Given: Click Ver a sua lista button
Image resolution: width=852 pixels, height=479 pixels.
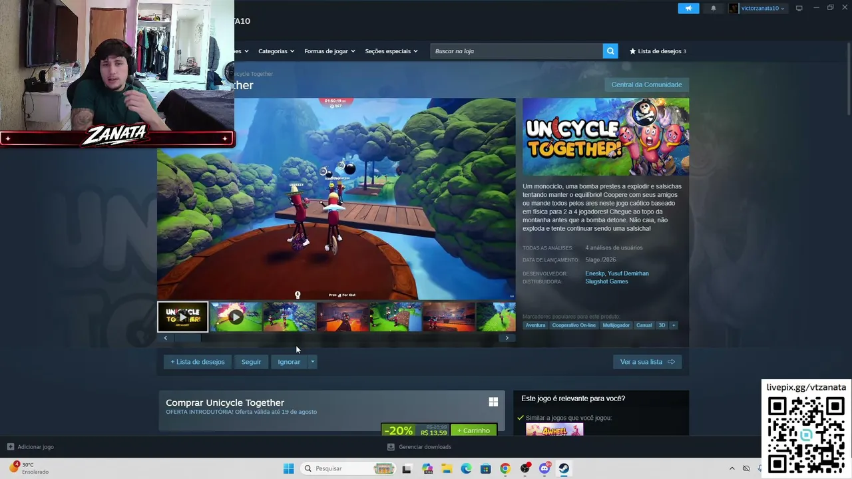Looking at the screenshot, I should pos(647,362).
